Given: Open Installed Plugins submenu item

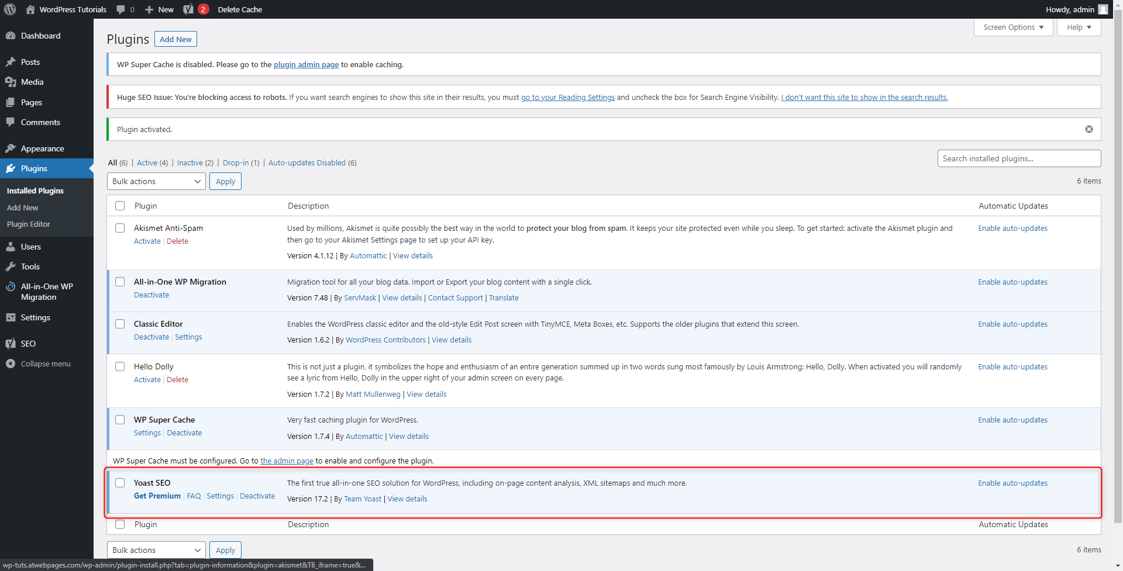Looking at the screenshot, I should pos(35,191).
